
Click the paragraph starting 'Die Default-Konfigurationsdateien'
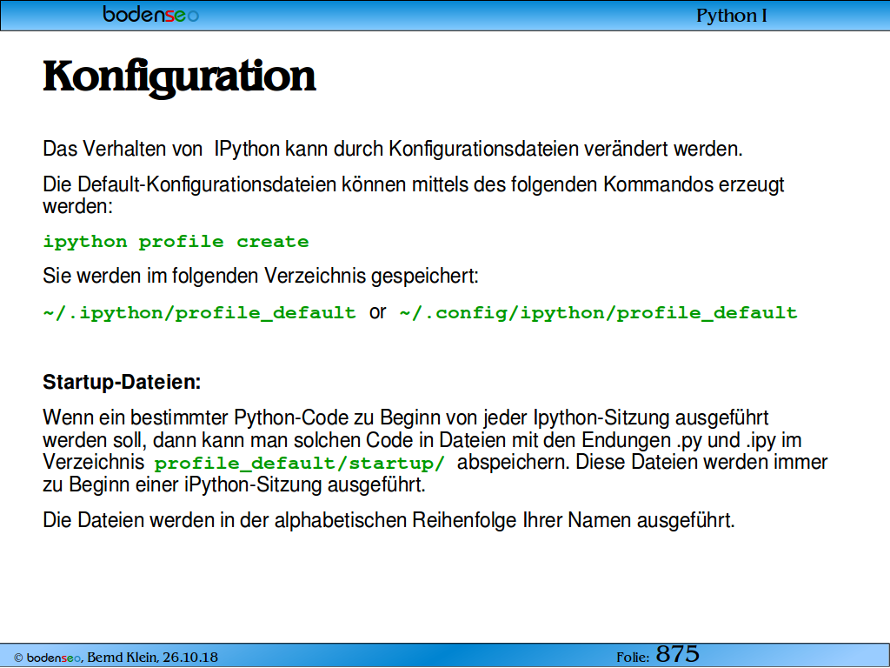[413, 195]
